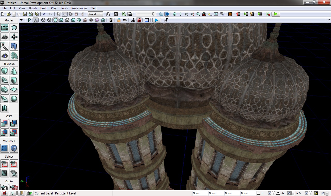
Task: Switch to Geometry Mode tool
Action: (x=14, y=28)
